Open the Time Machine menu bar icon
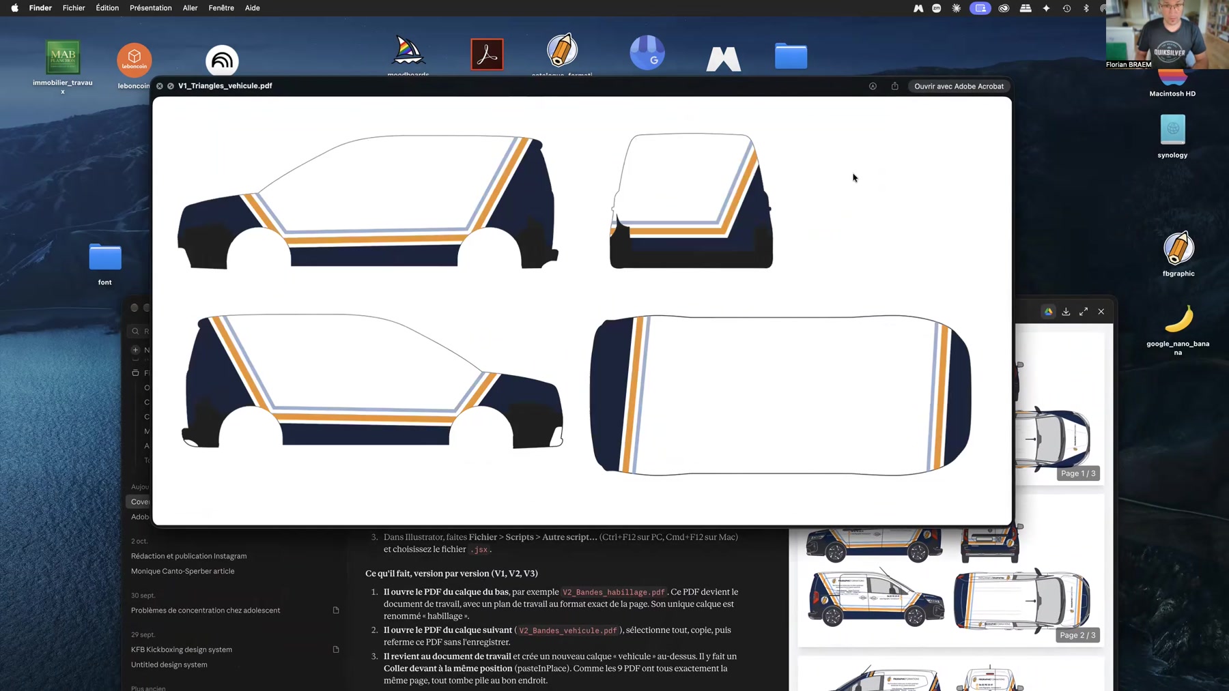1229x691 pixels. pos(1066,8)
